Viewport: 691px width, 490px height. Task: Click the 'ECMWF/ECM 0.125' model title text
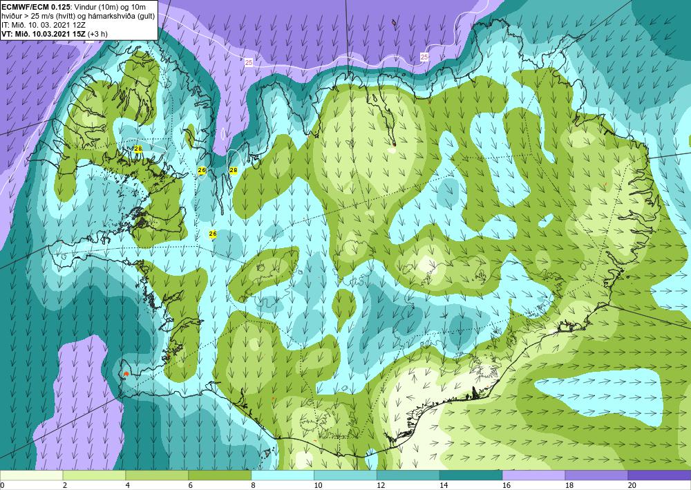(x=36, y=7)
